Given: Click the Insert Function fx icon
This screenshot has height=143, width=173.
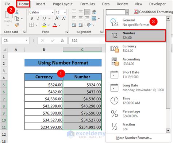Looking at the screenshot, I should pos(62,40).
